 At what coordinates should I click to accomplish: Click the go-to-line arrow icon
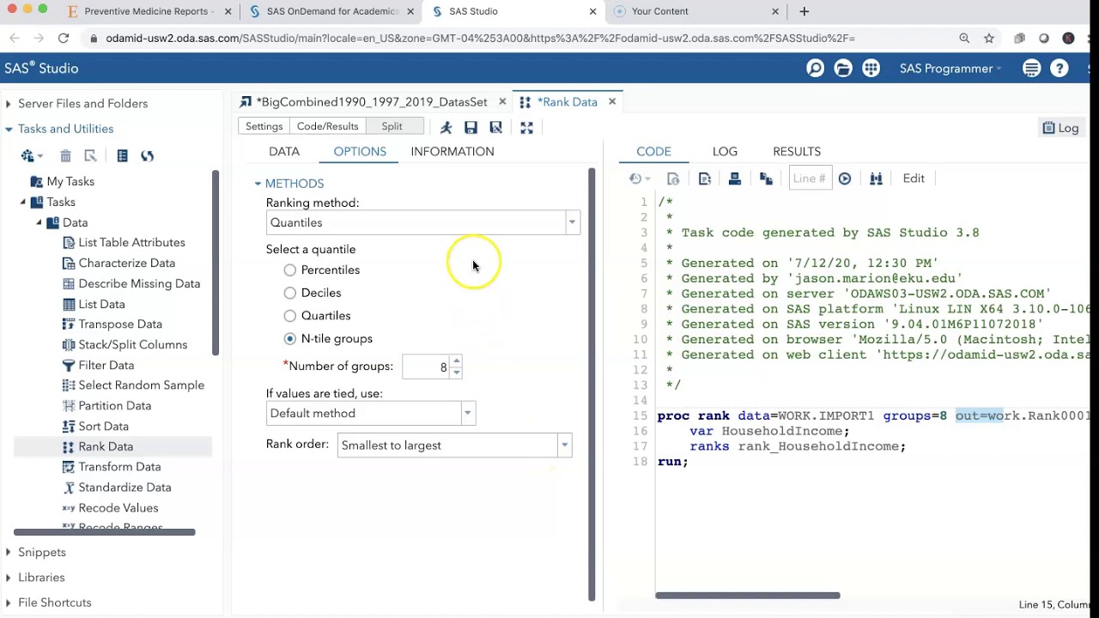click(x=845, y=179)
